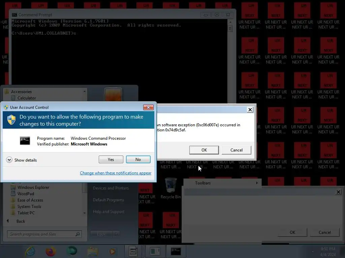
Task: Click the Command Prompt scrollbar thumb
Action: [x=230, y=29]
